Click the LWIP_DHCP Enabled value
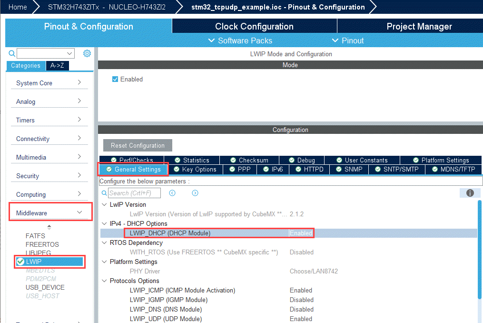Screen dimensions: 483x323 pos(301,233)
